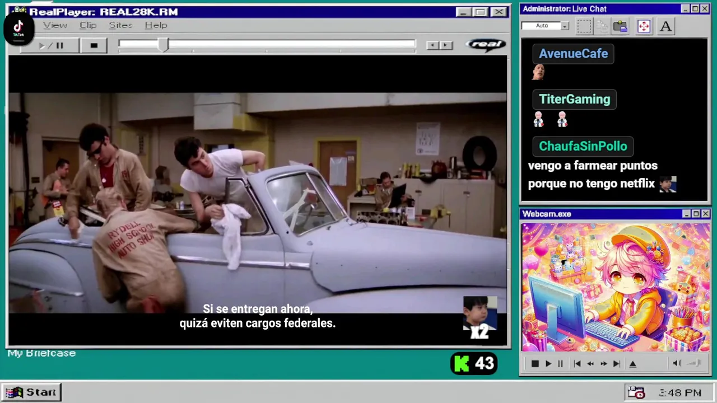This screenshot has width=717, height=403.
Task: Click the Real logo in RealPlayer
Action: (x=486, y=45)
